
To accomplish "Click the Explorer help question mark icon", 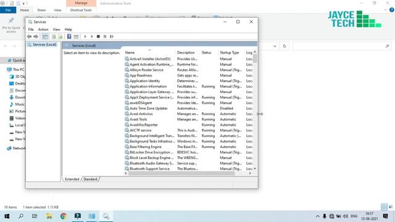I will click(392, 10).
